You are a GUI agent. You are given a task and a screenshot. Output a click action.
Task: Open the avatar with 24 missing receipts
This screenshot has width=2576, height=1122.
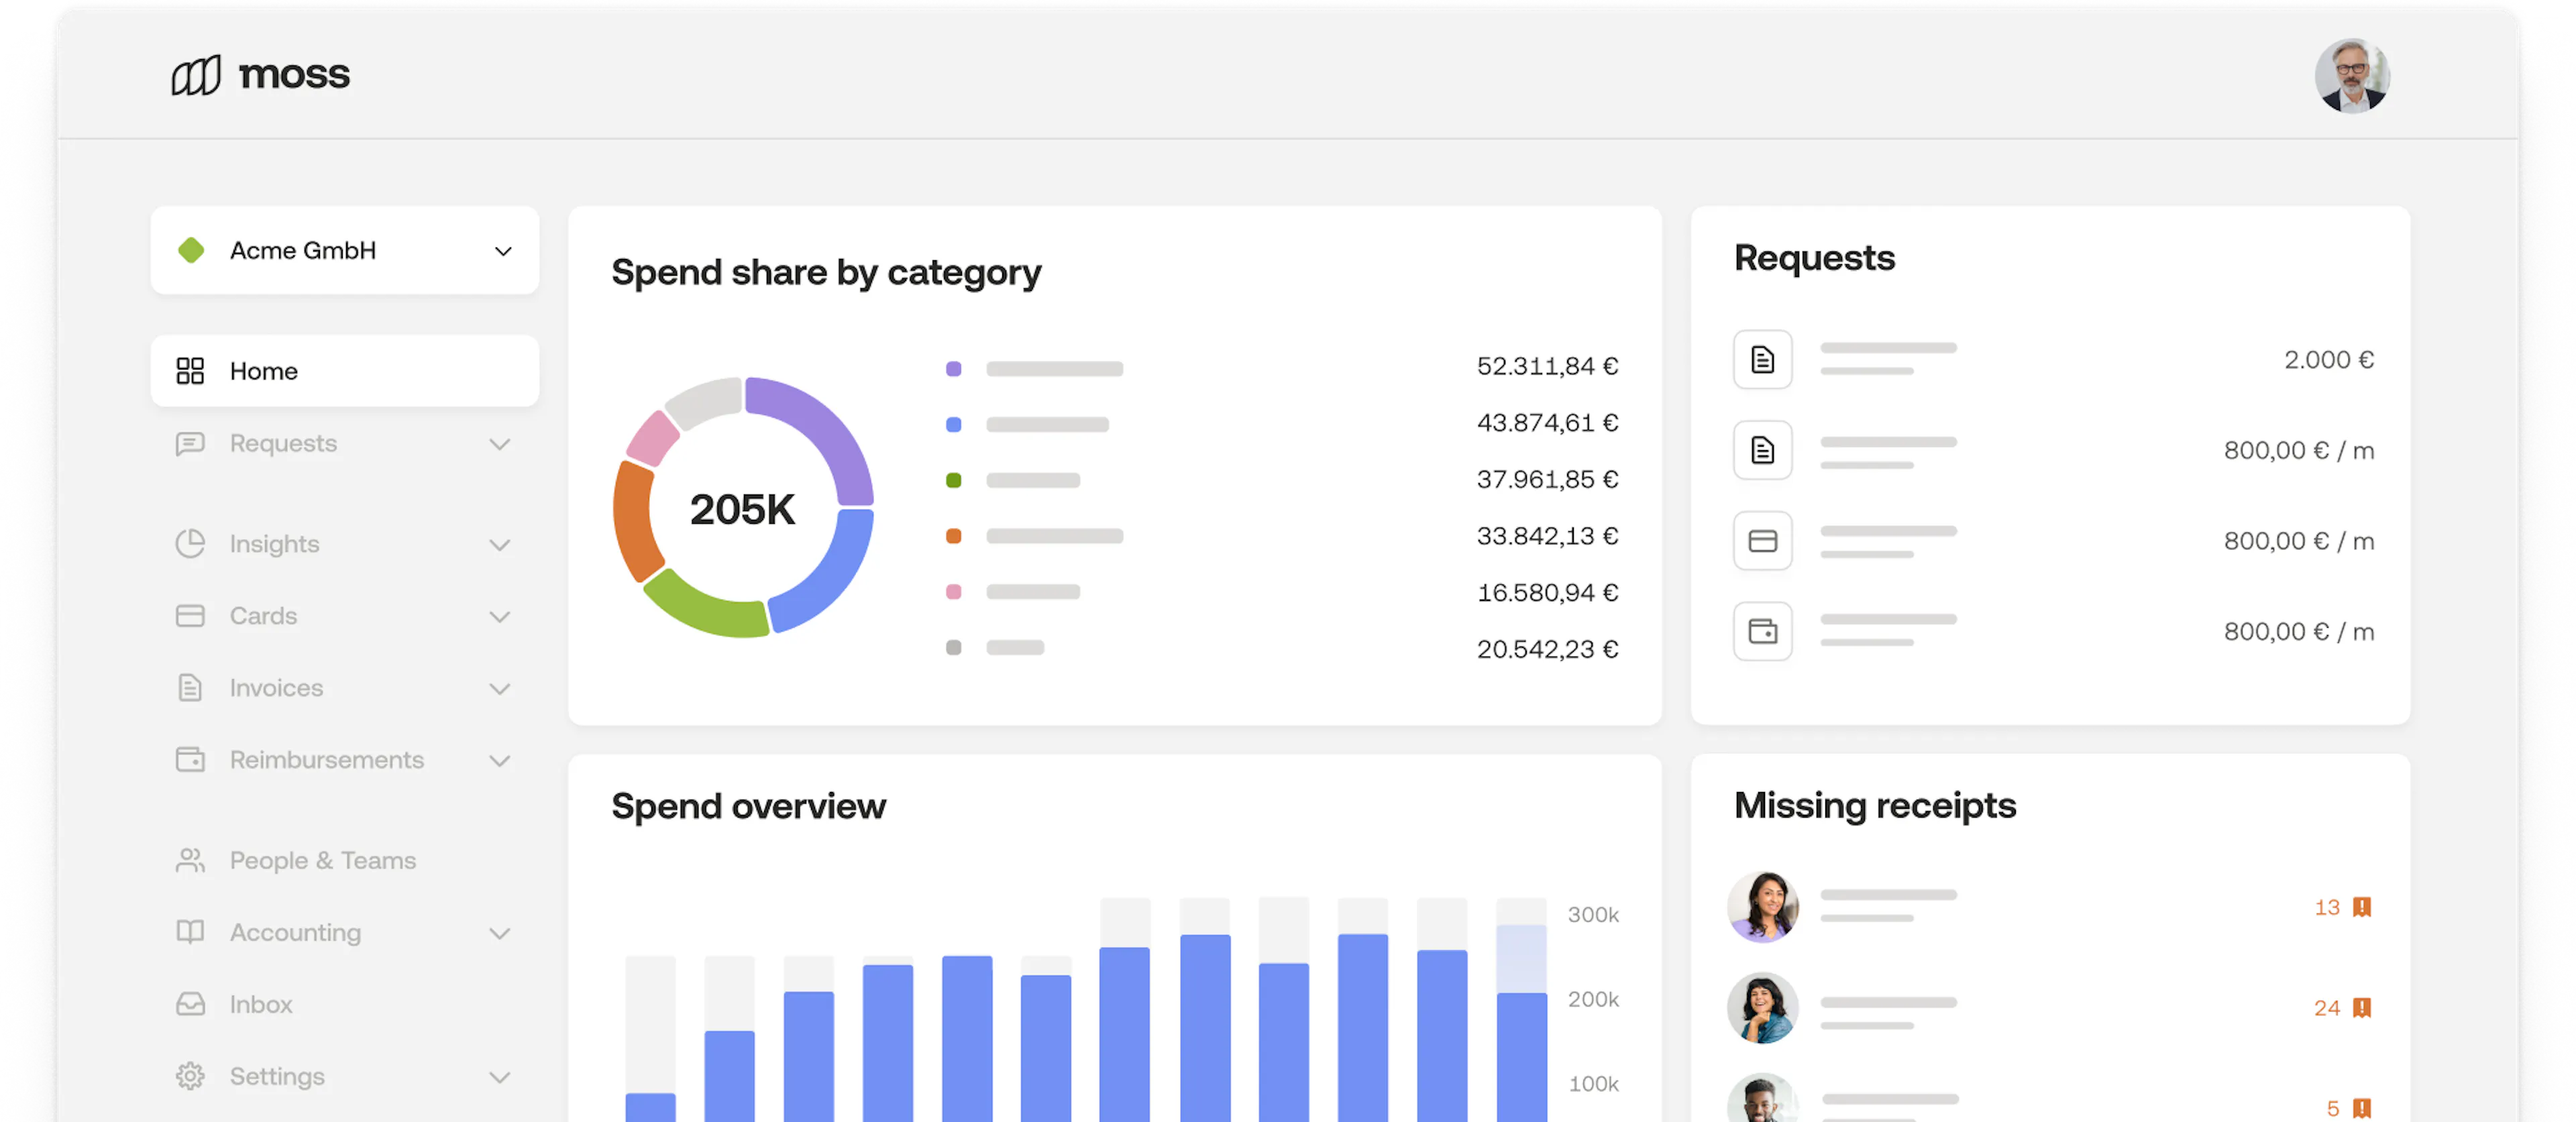coord(1763,1008)
